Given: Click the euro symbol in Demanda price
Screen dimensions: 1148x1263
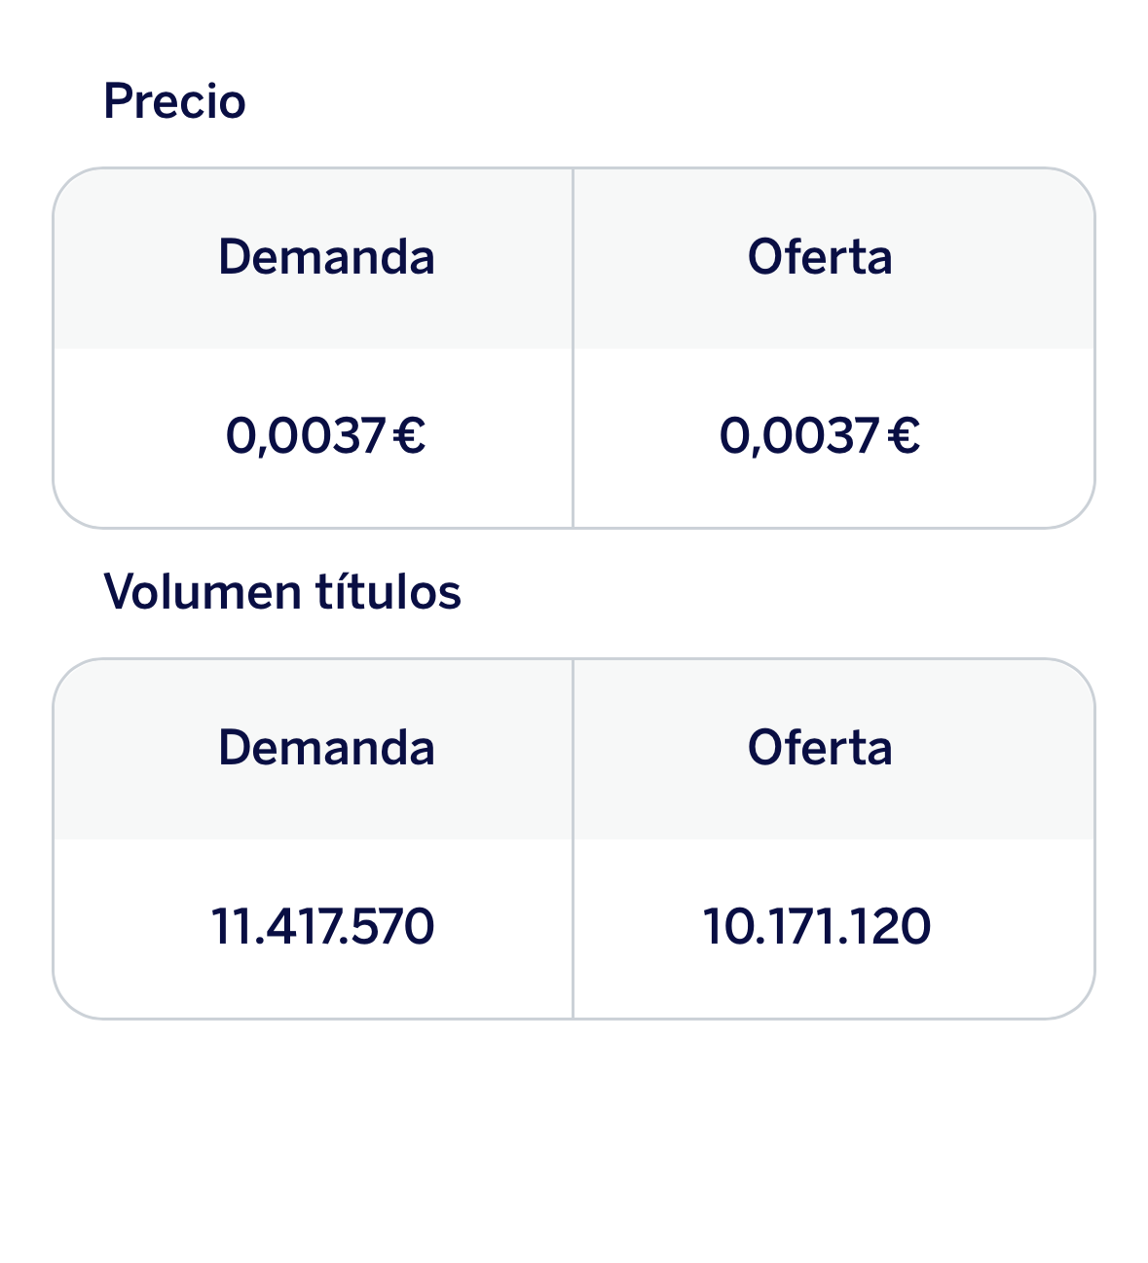Looking at the screenshot, I should 410,435.
